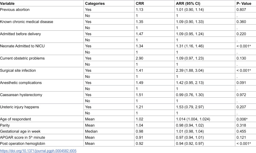This screenshot has width=256, height=153.
Task: Click the Post operation hemoglobin row label
Action: pyautogui.click(x=23, y=143)
